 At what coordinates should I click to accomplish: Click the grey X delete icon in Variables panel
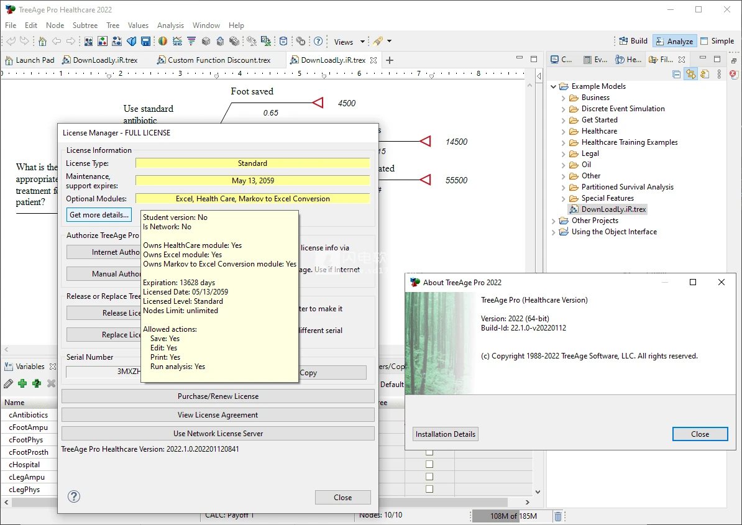click(x=51, y=383)
